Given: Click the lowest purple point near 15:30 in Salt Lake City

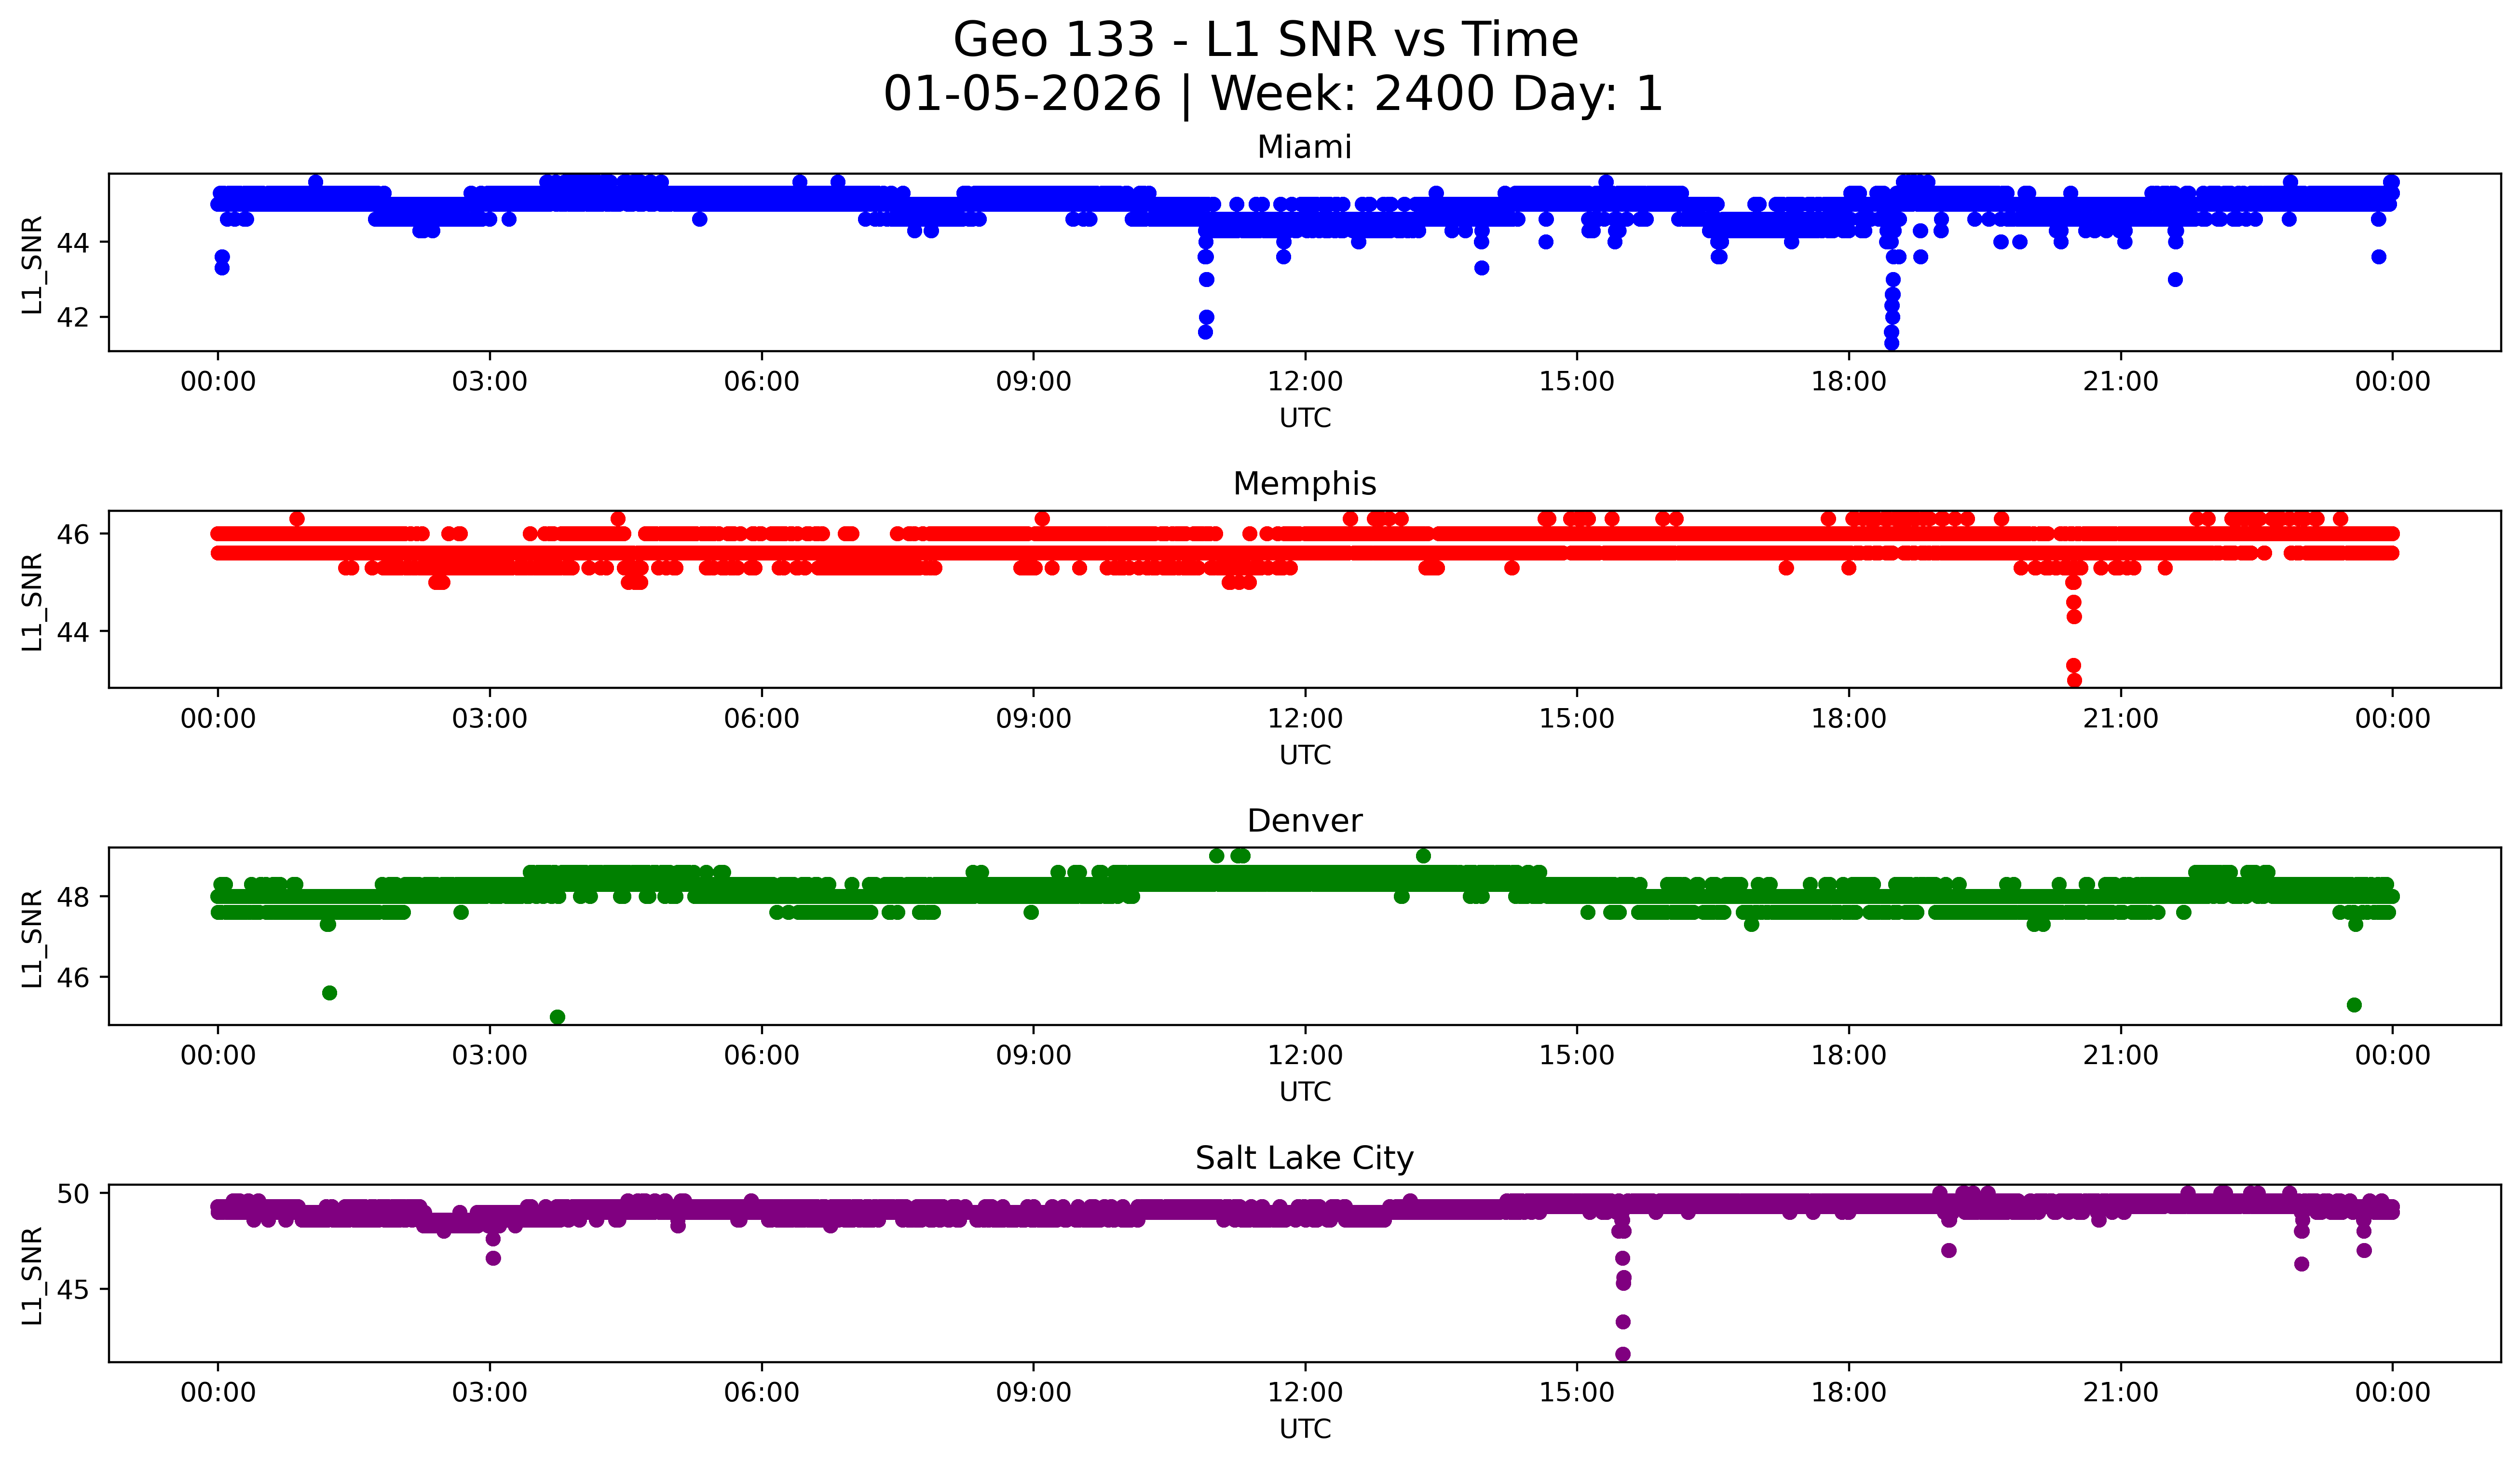Looking at the screenshot, I should click(x=1623, y=1354).
